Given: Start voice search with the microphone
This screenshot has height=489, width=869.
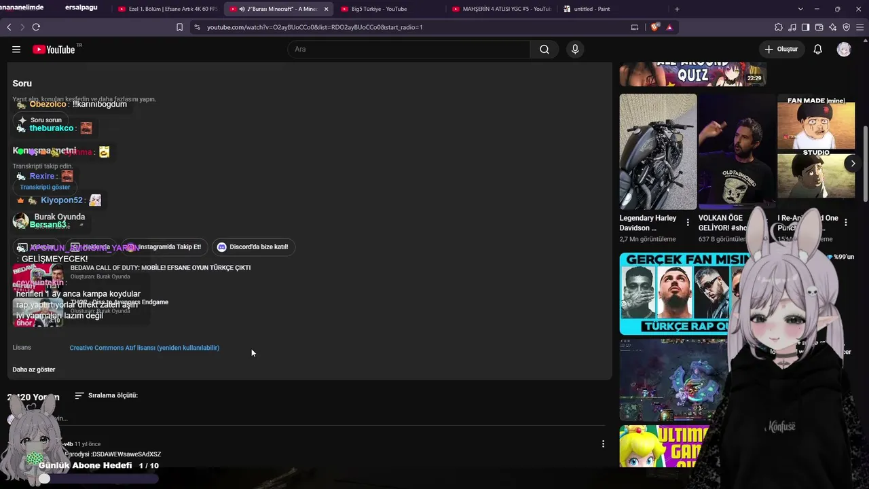Looking at the screenshot, I should (575, 49).
